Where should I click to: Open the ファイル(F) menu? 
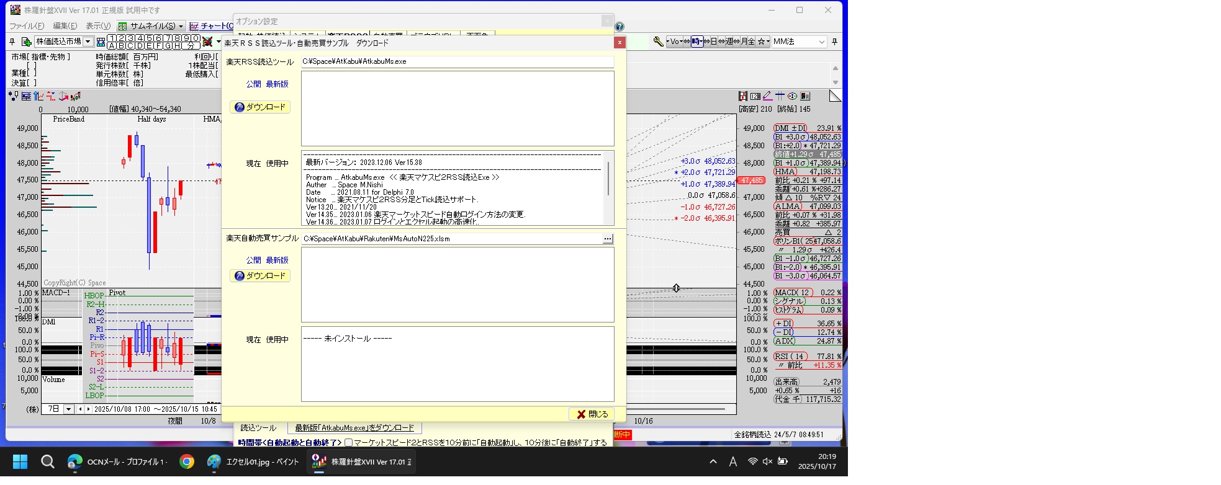[27, 26]
